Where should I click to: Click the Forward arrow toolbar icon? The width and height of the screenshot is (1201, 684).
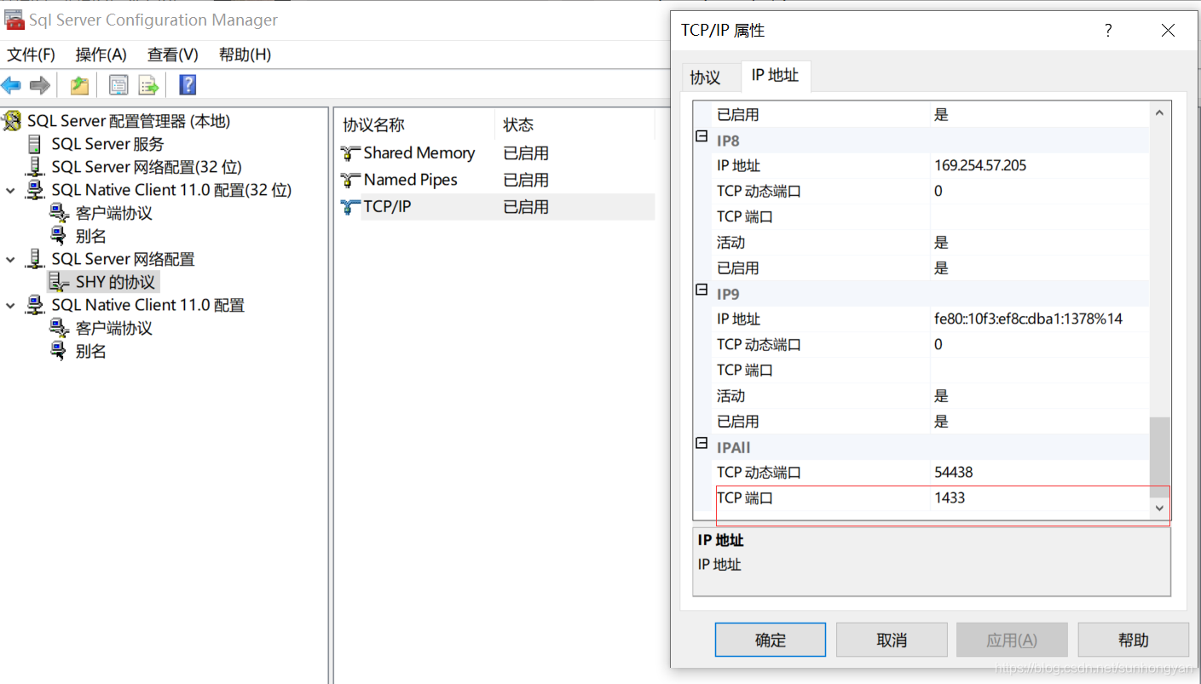(39, 85)
